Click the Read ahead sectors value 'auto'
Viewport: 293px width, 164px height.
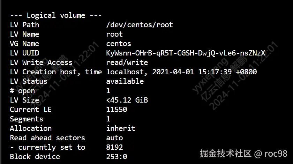coord(114,138)
